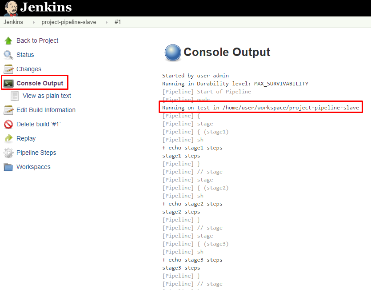Click the Pipeline Steps gear icon
The image size is (371, 290).
coord(8,153)
